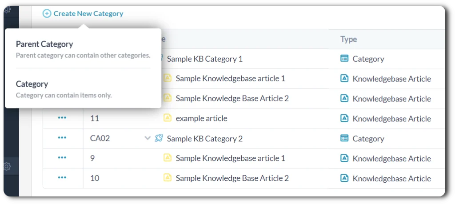
Task: Click yellow article icon beside example article
Action: tap(168, 118)
